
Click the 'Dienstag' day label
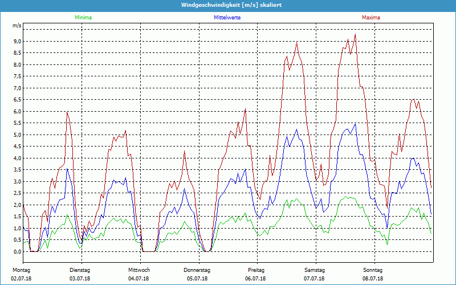point(80,270)
